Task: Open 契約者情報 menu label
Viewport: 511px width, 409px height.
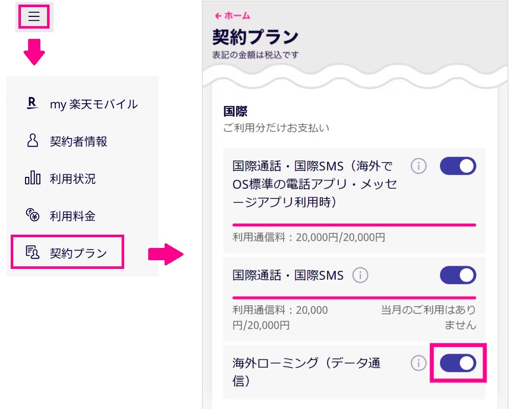Action: [79, 142]
